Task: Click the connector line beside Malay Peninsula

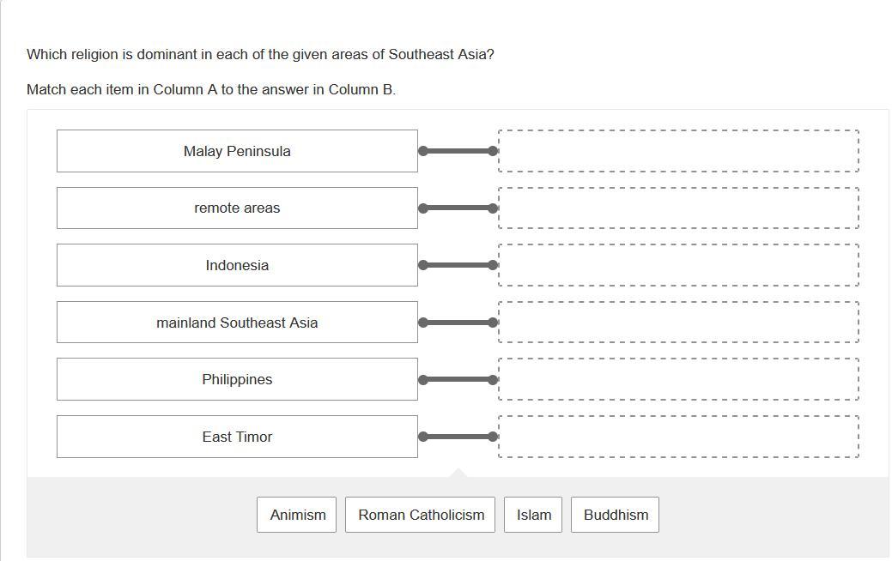Action: (458, 151)
